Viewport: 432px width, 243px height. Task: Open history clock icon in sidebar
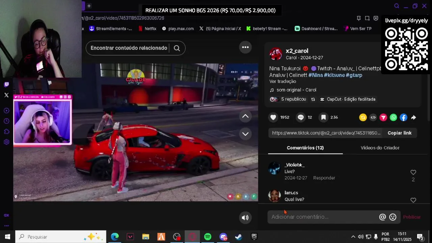[6, 121]
